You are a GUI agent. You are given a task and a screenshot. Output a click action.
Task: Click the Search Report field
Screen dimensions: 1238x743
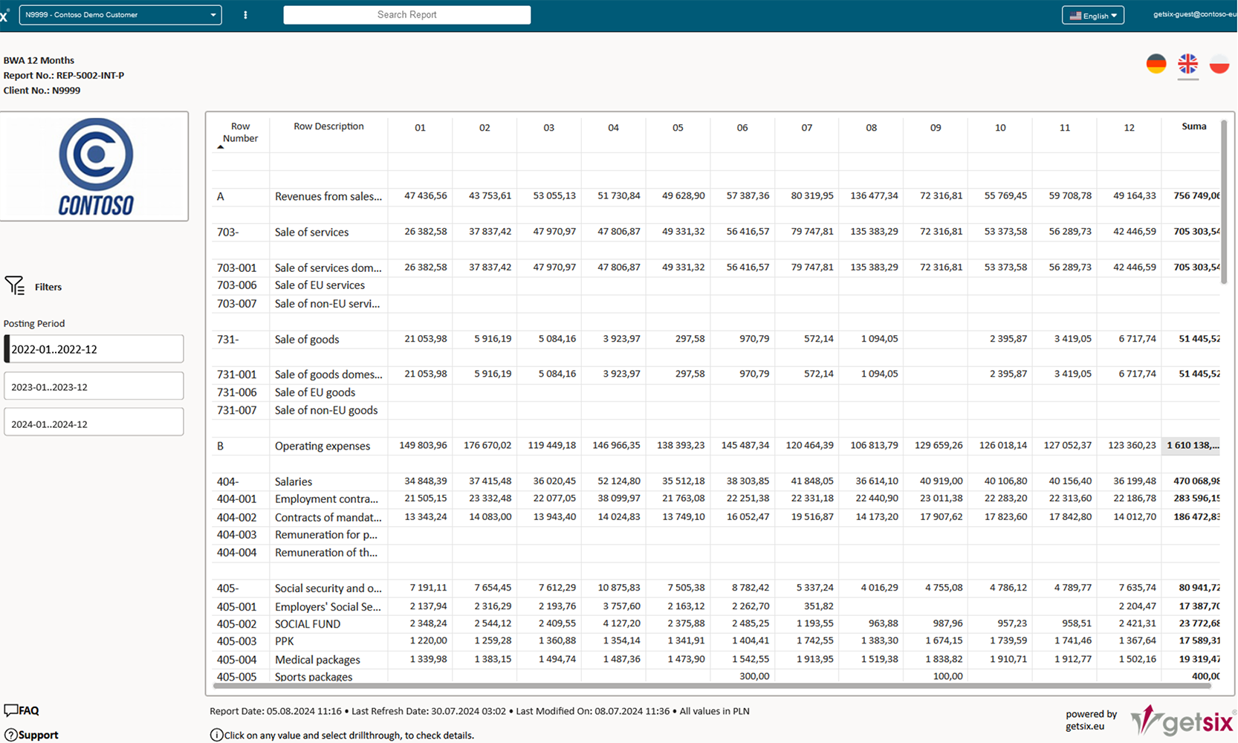(406, 15)
